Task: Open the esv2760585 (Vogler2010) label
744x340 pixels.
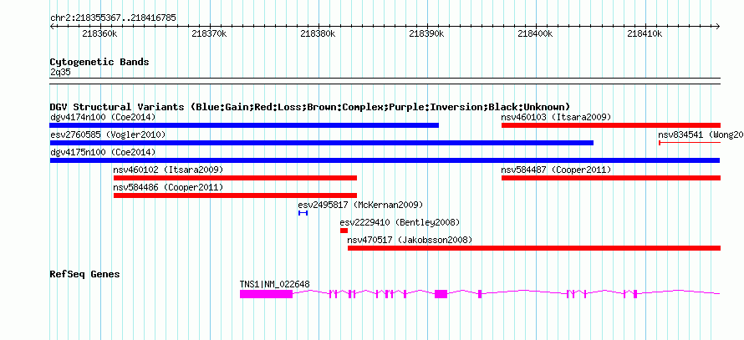Action: tap(108, 134)
